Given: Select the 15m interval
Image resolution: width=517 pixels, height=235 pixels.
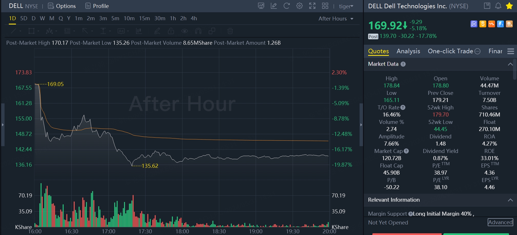Looking at the screenshot, I should click(145, 19).
